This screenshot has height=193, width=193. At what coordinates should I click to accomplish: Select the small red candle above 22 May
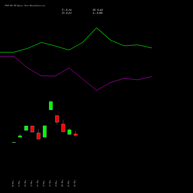76,135
